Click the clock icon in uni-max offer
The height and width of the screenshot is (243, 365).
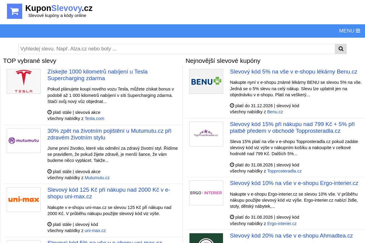click(50, 224)
